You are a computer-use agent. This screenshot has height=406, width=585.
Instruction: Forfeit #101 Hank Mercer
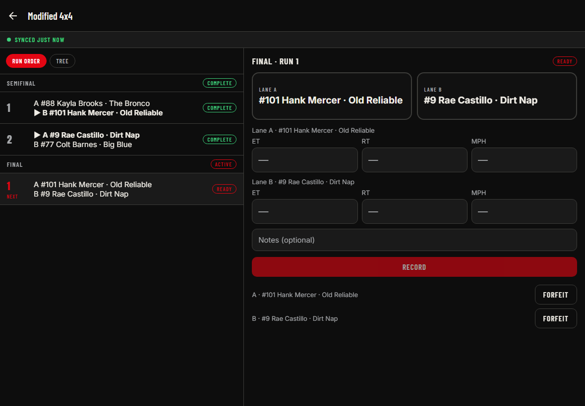556,295
